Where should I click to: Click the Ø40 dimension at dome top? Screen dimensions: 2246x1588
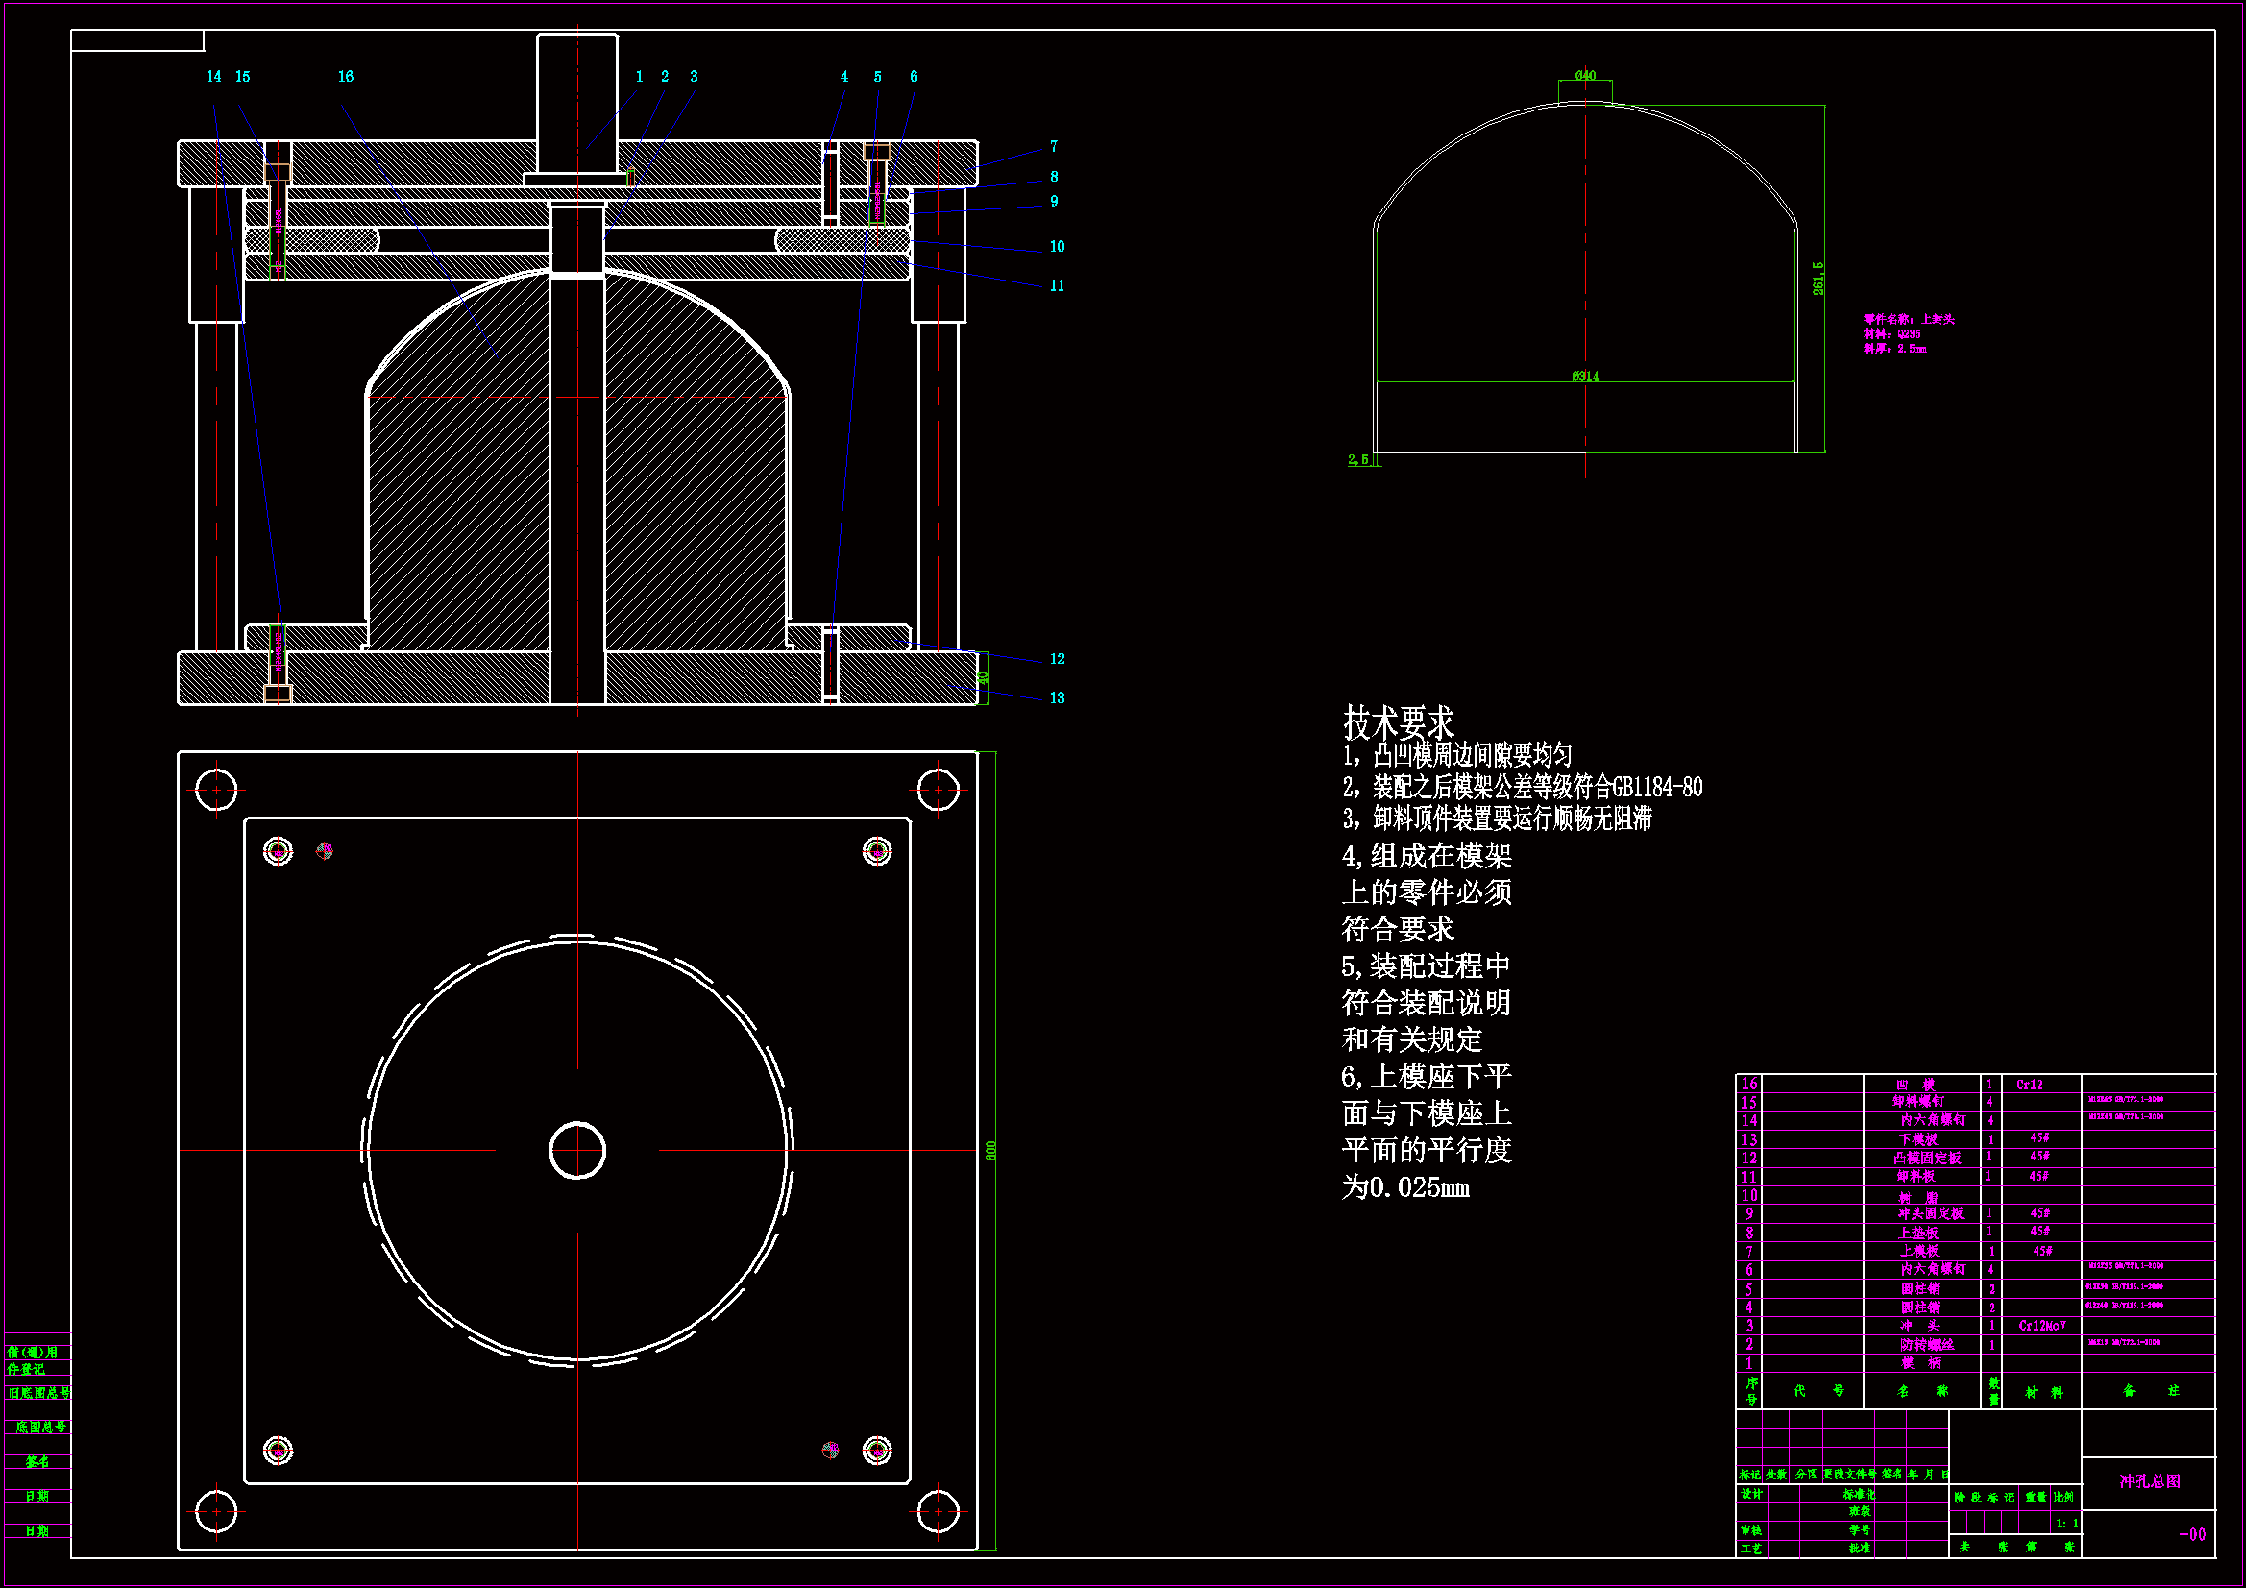(x=1585, y=75)
